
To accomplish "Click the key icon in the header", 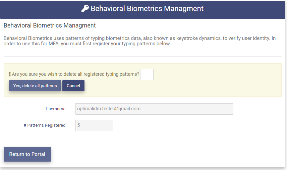I will click(x=85, y=9).
